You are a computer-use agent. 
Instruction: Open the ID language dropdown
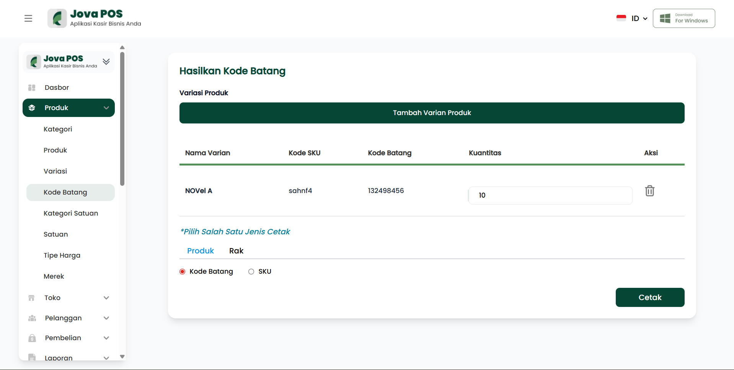(x=639, y=18)
